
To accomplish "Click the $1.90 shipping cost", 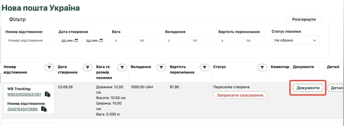I will point(174,87).
